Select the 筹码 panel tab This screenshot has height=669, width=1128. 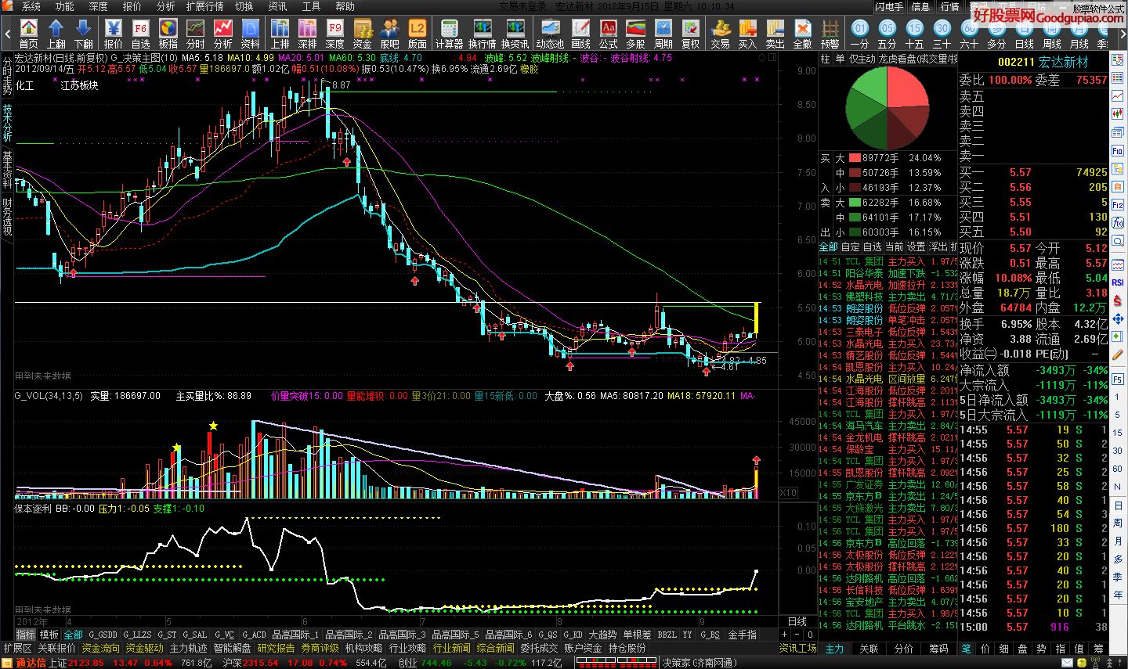pos(938,649)
